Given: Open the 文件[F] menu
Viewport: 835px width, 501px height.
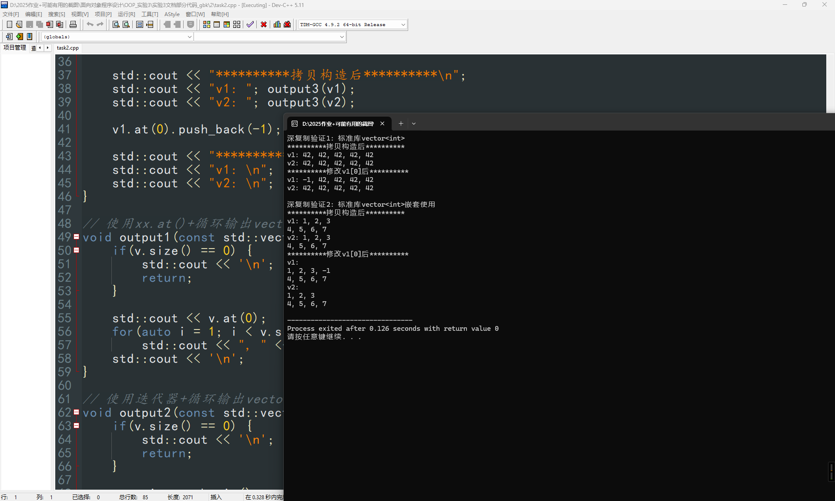Looking at the screenshot, I should pyautogui.click(x=11, y=14).
